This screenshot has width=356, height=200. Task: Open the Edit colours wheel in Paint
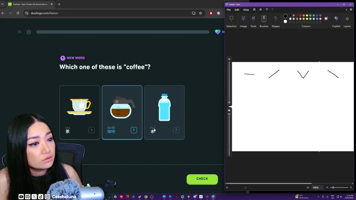click(x=326, y=19)
